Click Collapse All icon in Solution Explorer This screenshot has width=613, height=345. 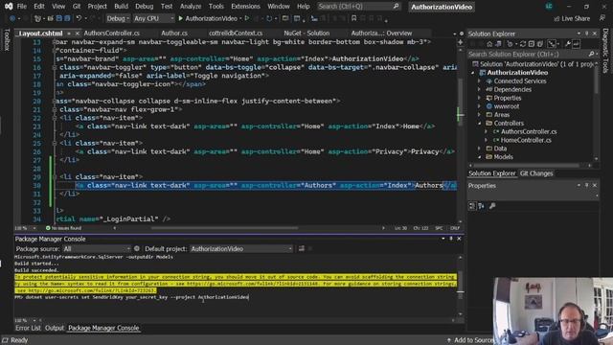[x=532, y=44]
